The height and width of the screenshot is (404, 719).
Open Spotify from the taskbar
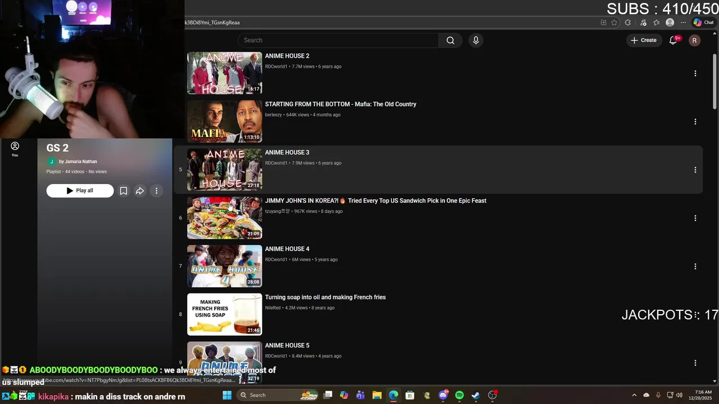459,395
